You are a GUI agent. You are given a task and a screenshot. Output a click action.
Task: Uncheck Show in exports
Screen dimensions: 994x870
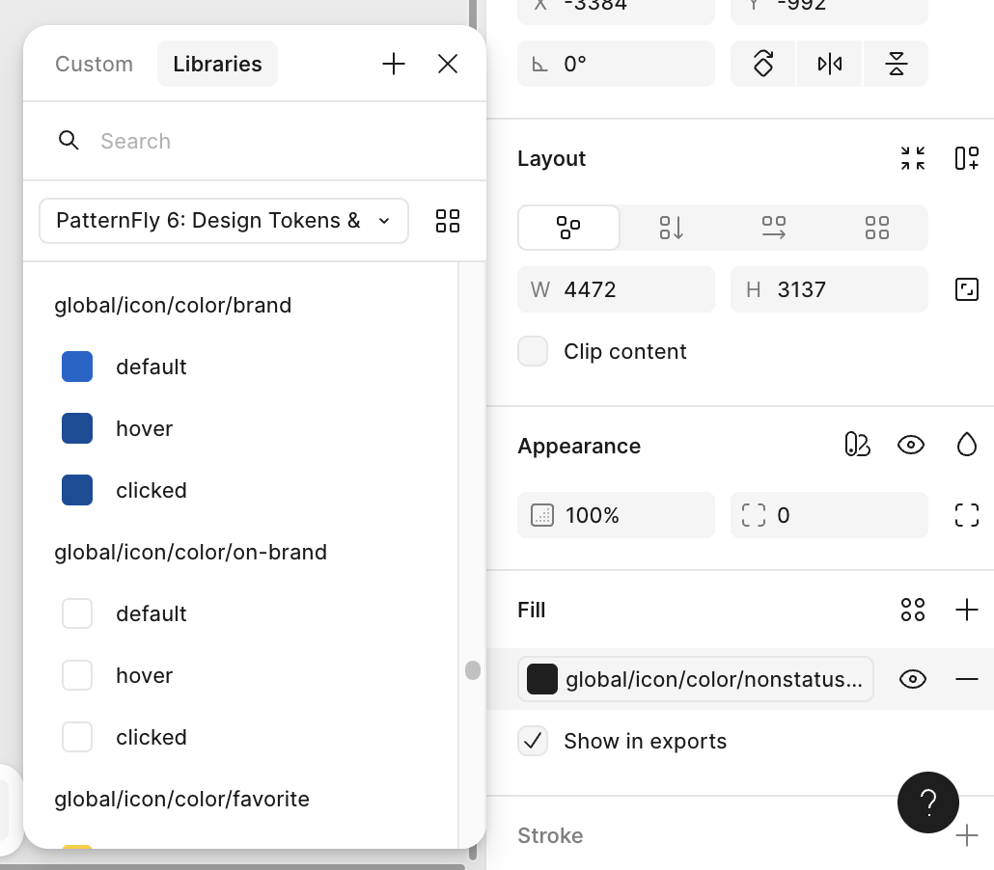[x=533, y=741]
